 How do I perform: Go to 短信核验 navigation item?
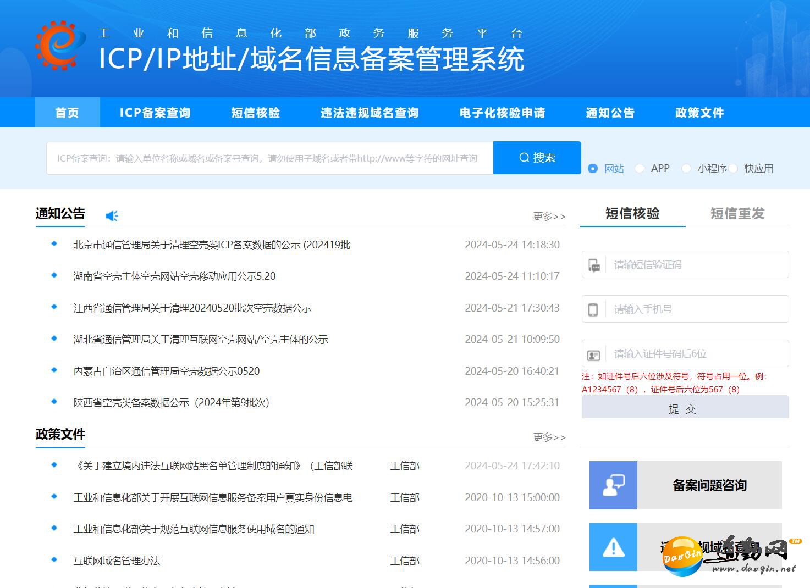(256, 113)
